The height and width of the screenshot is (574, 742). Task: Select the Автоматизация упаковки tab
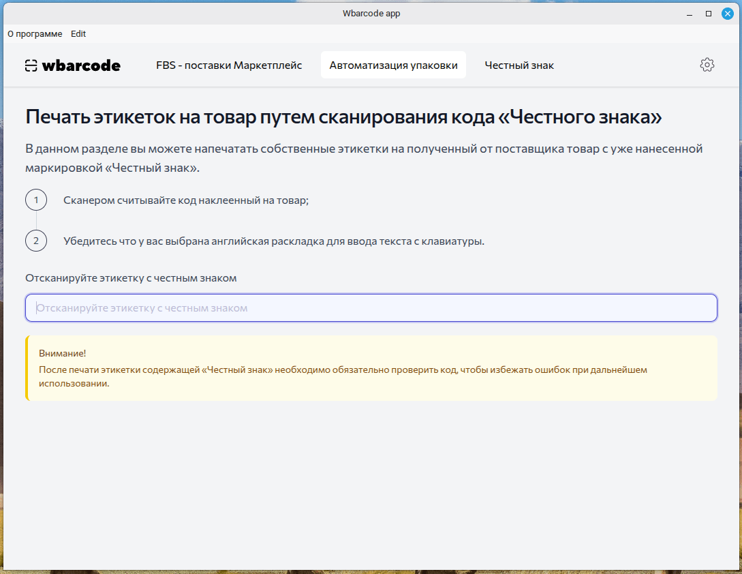coord(393,65)
